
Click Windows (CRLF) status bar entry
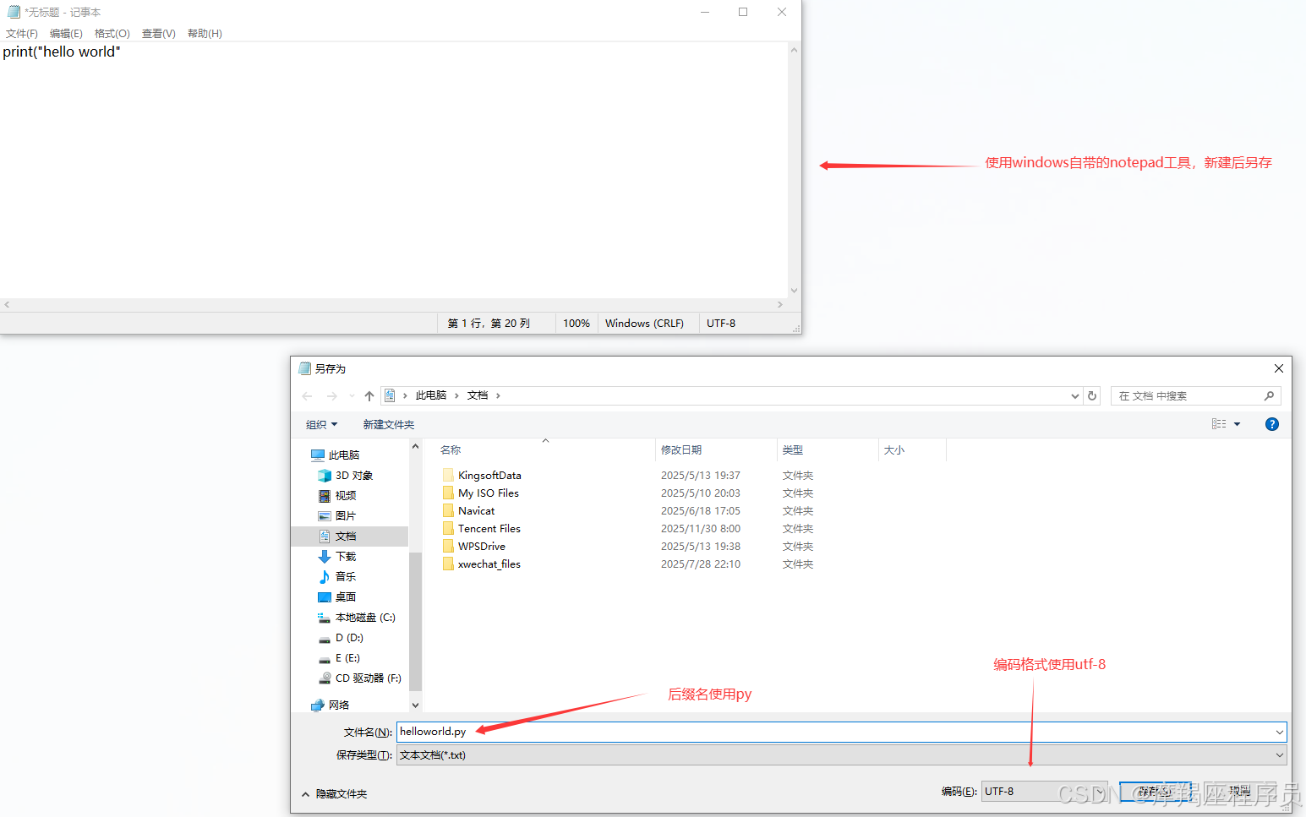(644, 324)
